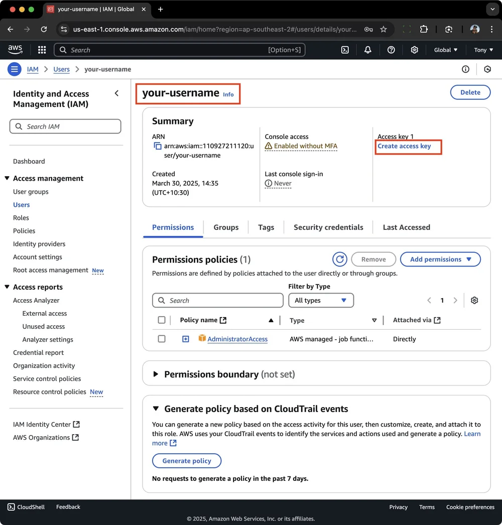Open Feedback in the footer
502x525 pixels.
point(68,507)
